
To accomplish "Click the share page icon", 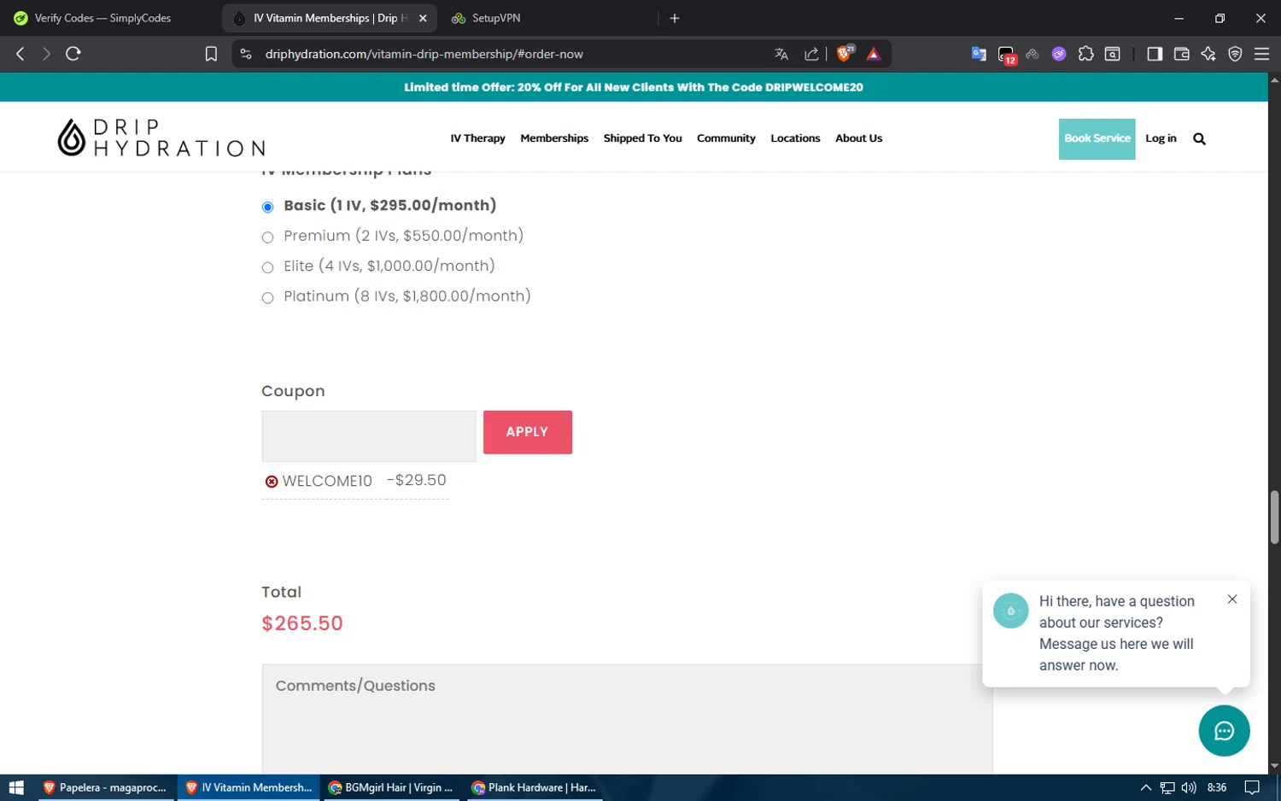I will pyautogui.click(x=811, y=54).
